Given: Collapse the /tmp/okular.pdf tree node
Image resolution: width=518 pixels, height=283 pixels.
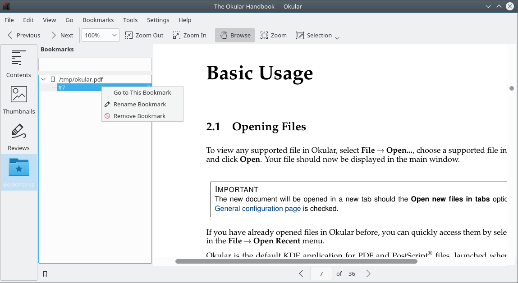Looking at the screenshot, I should point(44,79).
